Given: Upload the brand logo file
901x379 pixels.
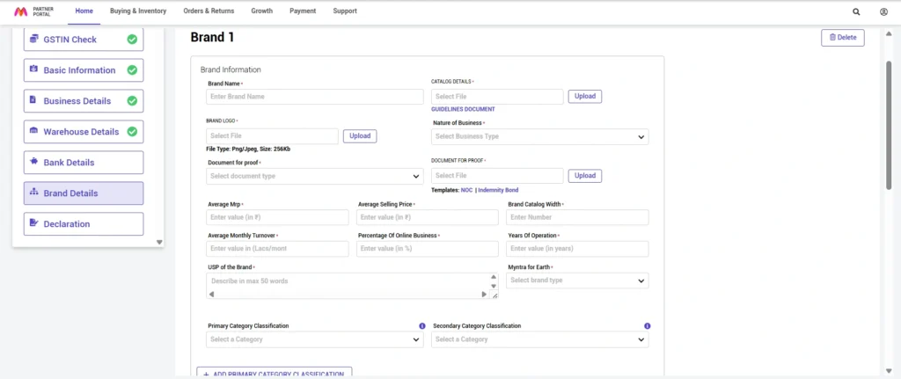Looking at the screenshot, I should point(360,136).
